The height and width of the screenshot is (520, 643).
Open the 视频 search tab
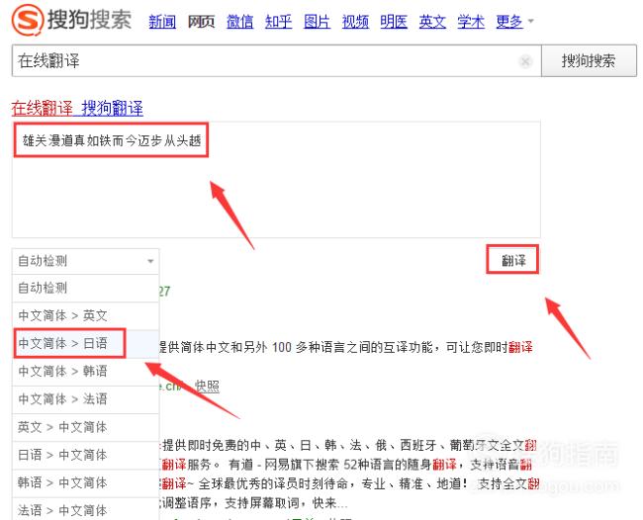(355, 22)
